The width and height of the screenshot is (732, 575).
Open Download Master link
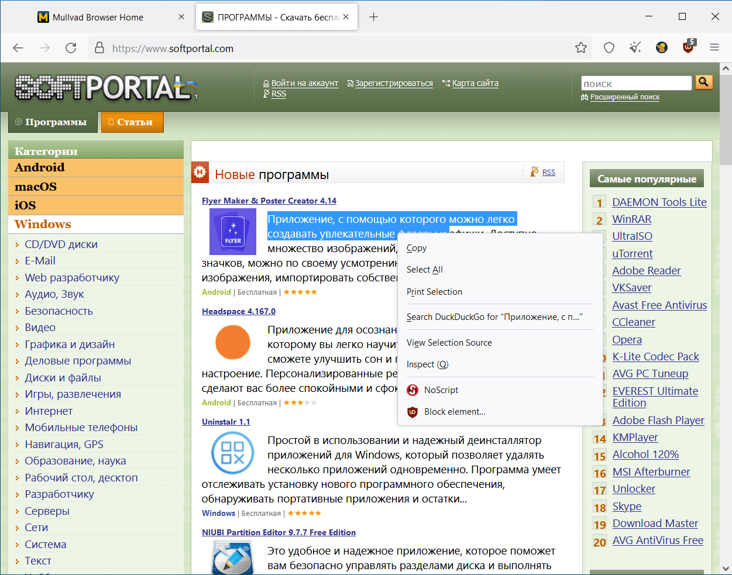655,524
